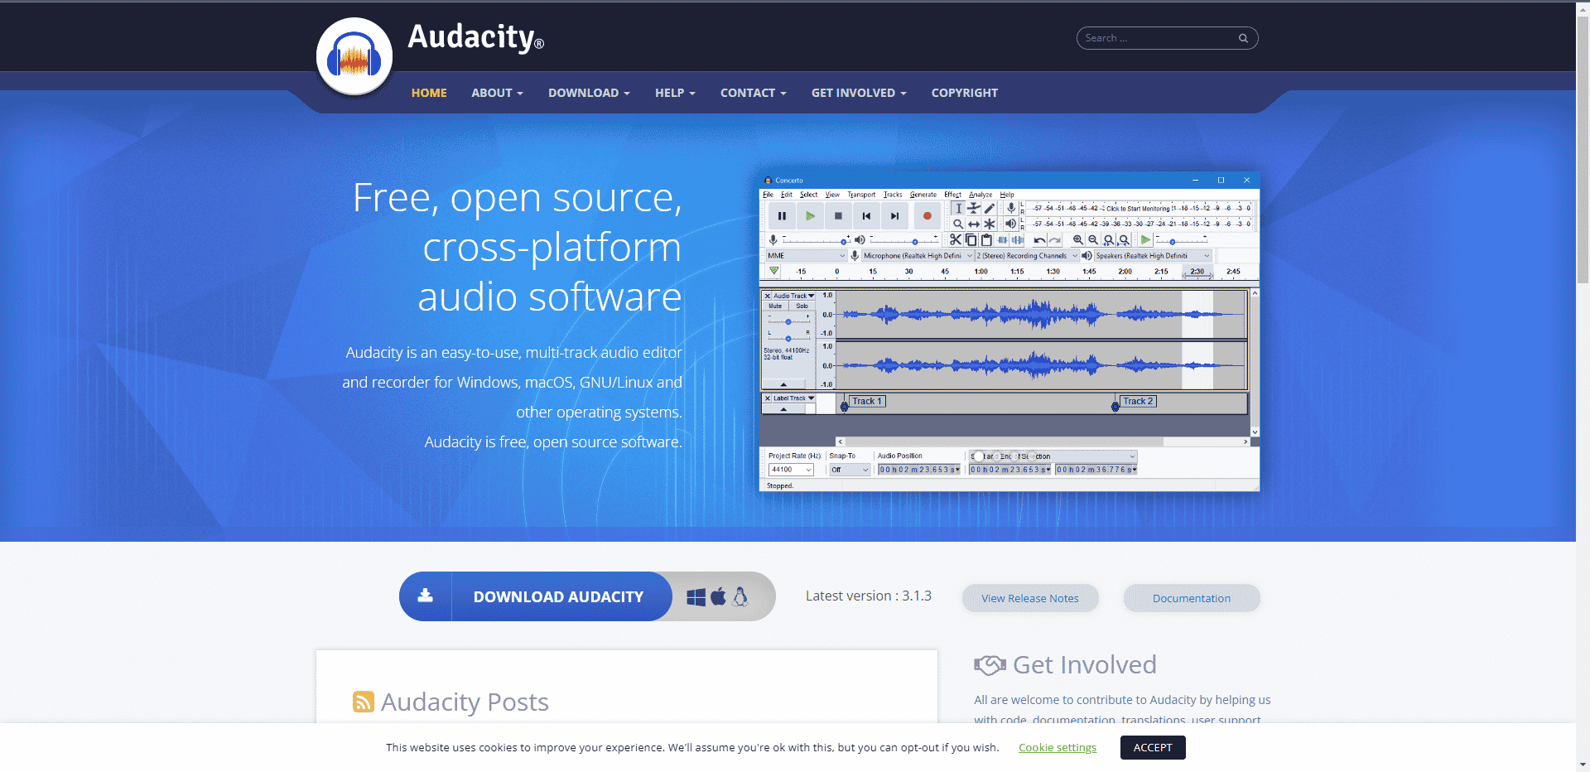Choose the Apple logo download icon
1590x772 pixels.
(718, 596)
